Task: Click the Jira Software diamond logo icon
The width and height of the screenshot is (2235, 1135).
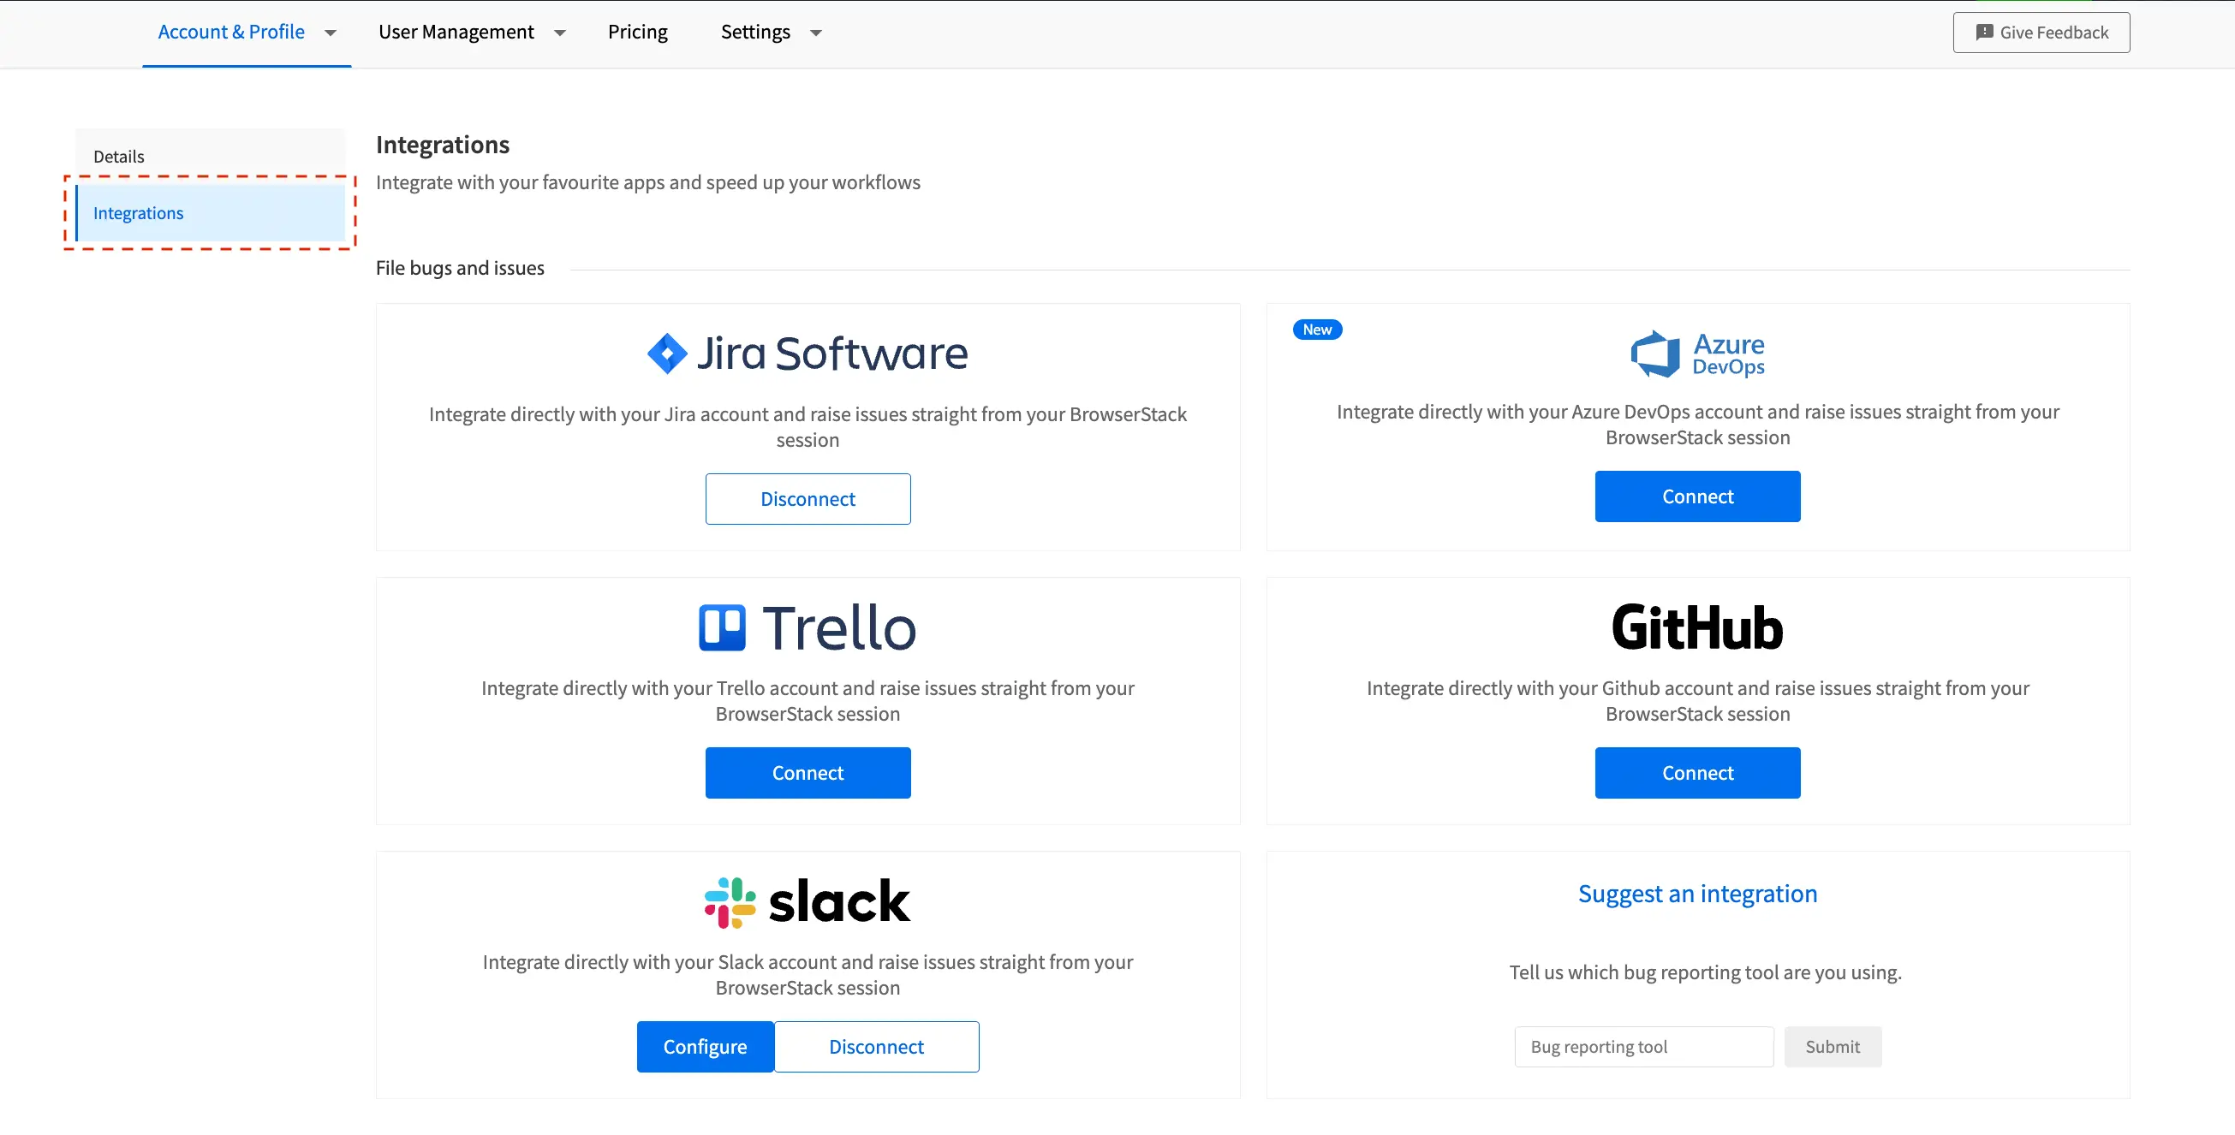Action: pos(667,353)
